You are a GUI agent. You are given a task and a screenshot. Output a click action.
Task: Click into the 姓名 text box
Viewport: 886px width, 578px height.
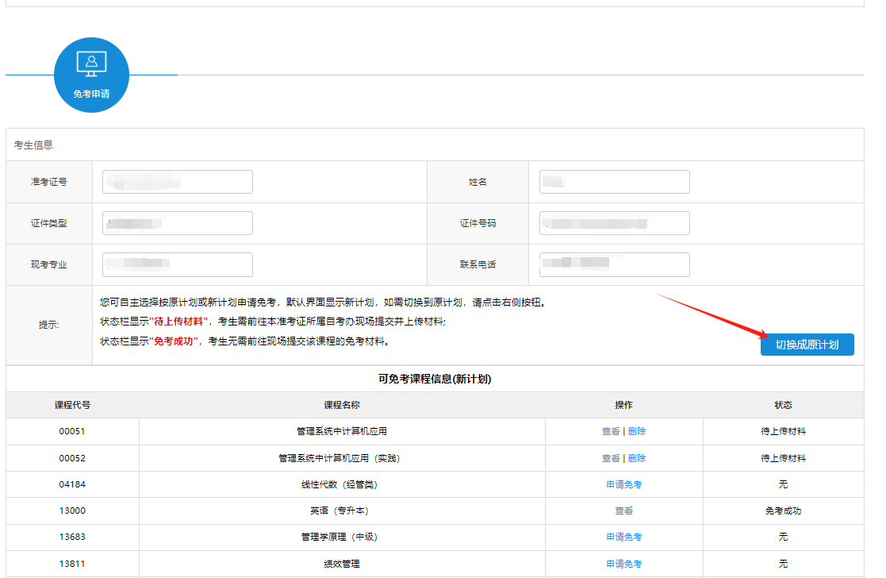click(614, 182)
